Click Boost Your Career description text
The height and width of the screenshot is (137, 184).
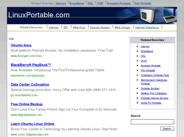pyautogui.click(x=64, y=129)
